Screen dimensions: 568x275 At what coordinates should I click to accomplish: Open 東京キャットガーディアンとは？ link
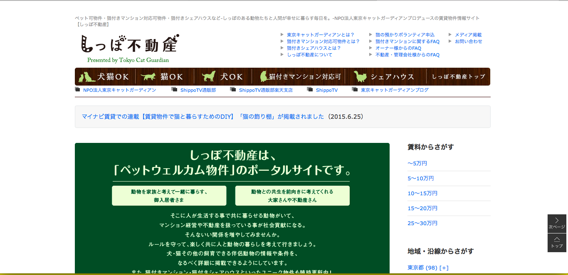coord(321,35)
